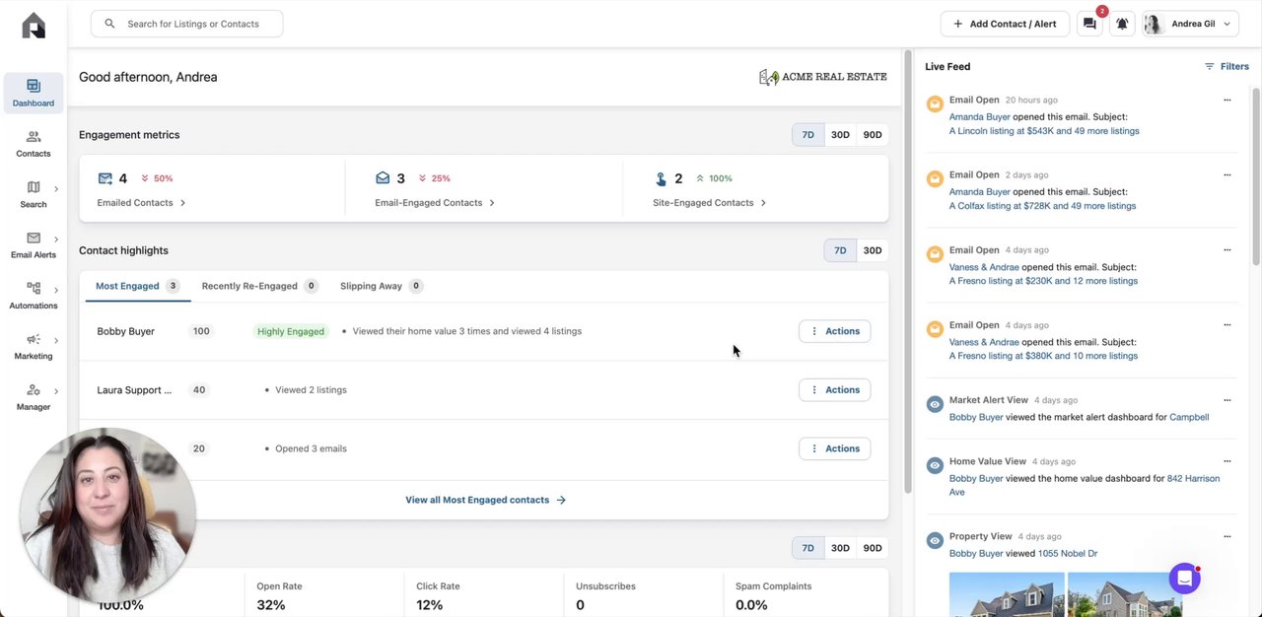Image resolution: width=1262 pixels, height=617 pixels.
Task: Set Contact highlights range to 30D
Action: [873, 250]
